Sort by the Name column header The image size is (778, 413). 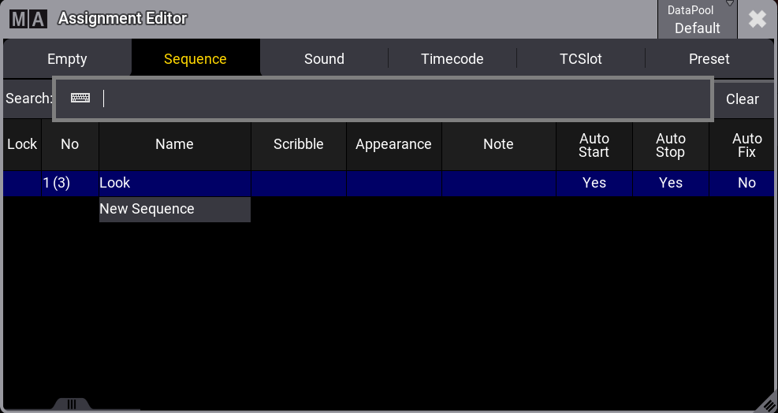point(174,144)
